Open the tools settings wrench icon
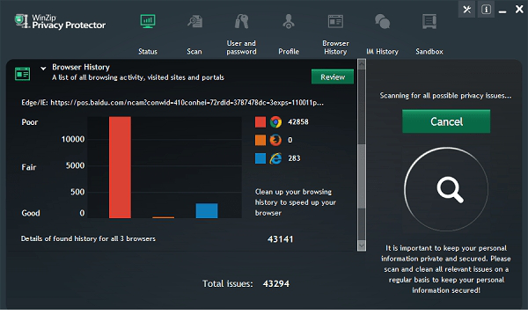Viewport: 528px width, 322px height. point(466,9)
